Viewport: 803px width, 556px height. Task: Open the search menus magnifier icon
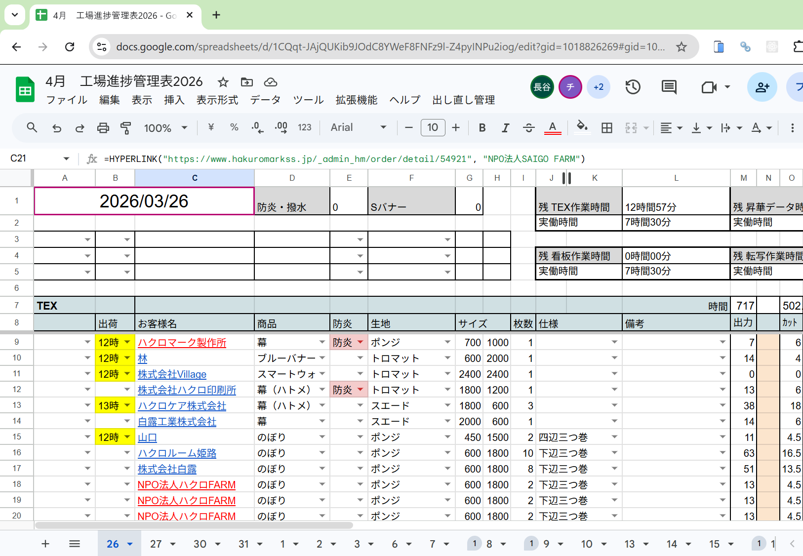pyautogui.click(x=32, y=127)
